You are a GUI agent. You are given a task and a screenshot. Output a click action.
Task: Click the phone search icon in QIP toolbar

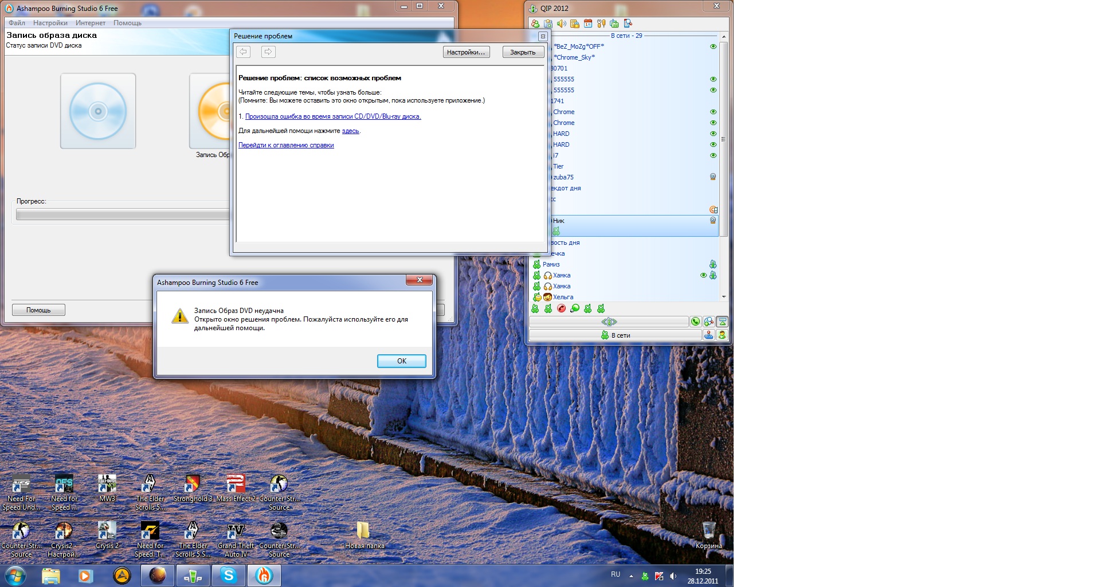(x=628, y=24)
